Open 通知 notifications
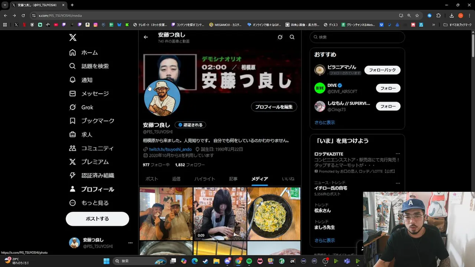The image size is (475, 267). point(81,80)
